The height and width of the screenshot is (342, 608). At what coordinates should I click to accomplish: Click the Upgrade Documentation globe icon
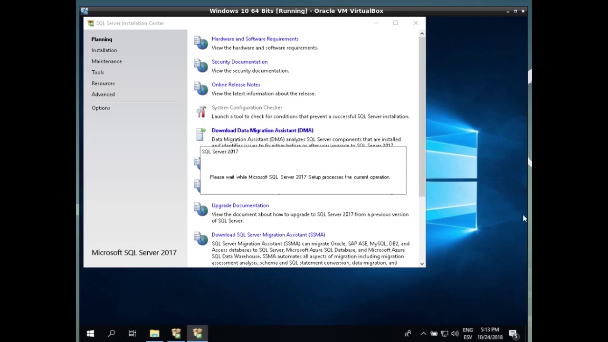point(201,209)
